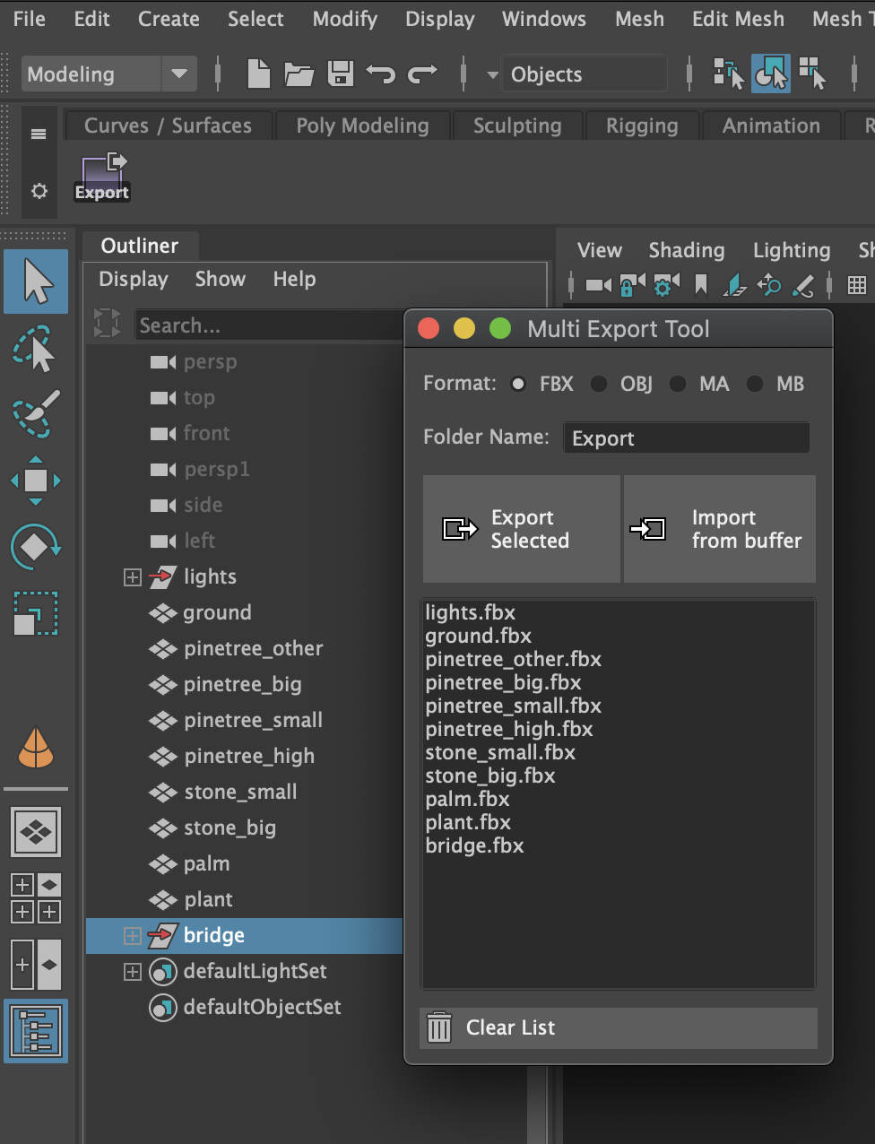Viewport: 875px width, 1144px height.
Task: Switch to Poly Modeling shelf tab
Action: 362,126
